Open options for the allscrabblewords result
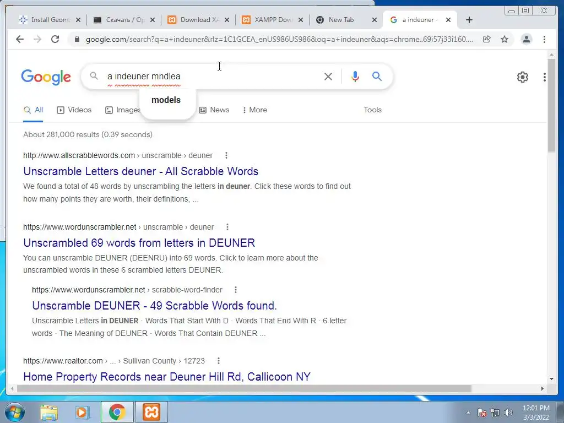Screen dimensions: 564x423 point(226,155)
